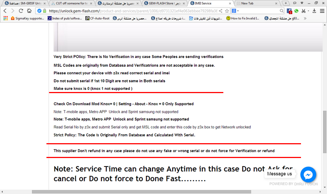
Task: Close the GEM-FLASH Store tab
Action: [184, 4]
